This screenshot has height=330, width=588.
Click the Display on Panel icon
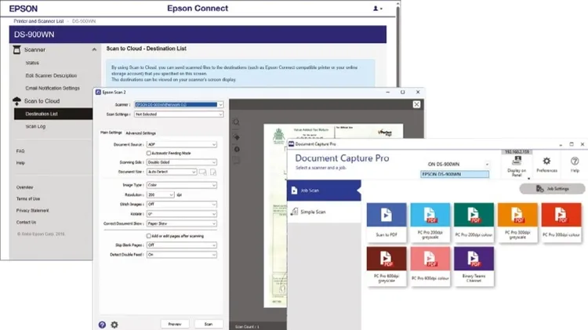tap(517, 163)
